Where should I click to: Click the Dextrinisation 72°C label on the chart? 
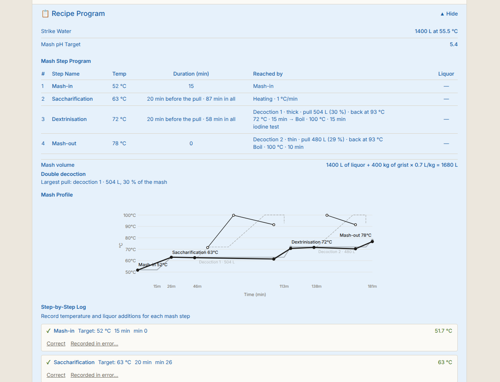[312, 242]
